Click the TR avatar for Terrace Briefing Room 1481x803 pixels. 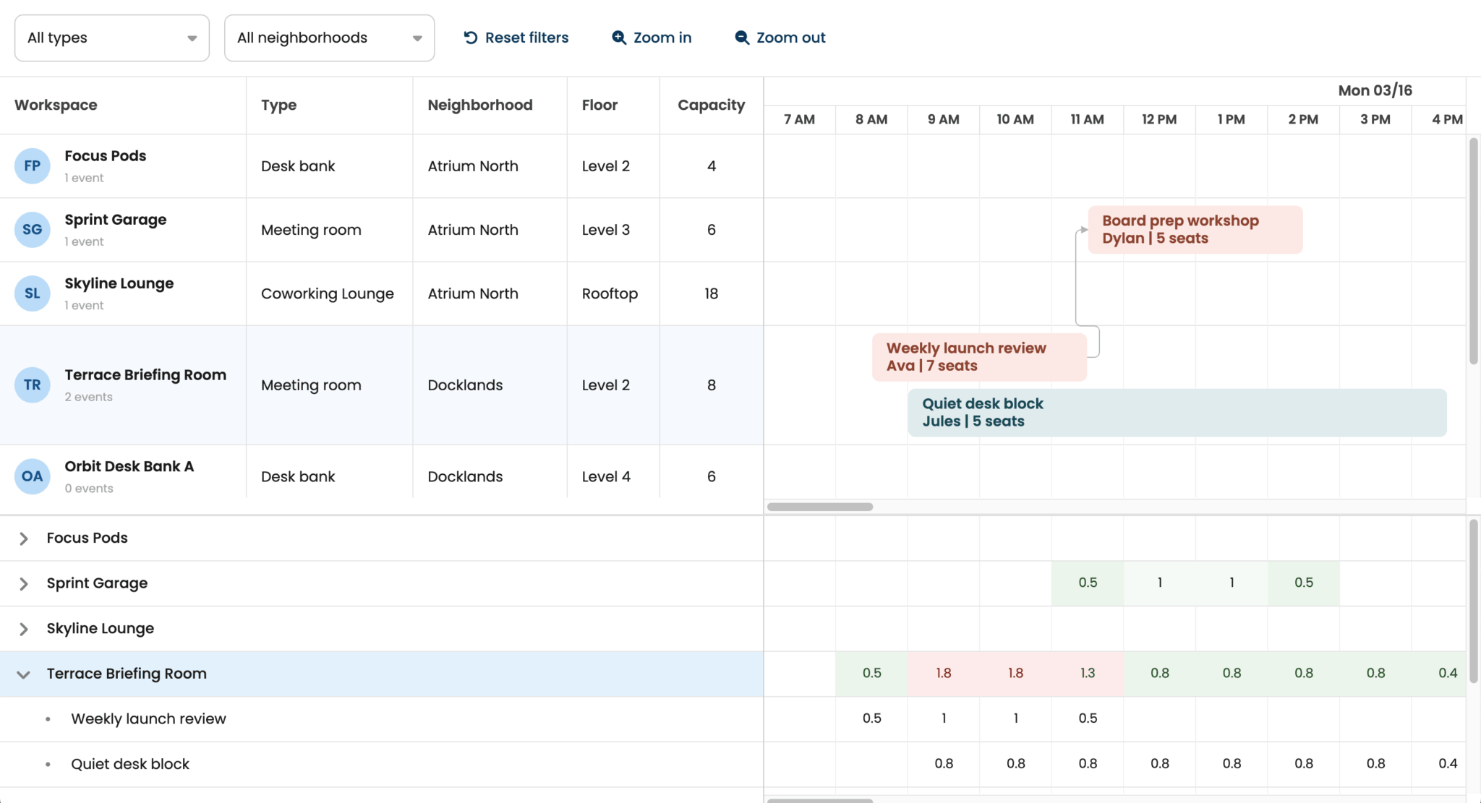[x=33, y=385]
